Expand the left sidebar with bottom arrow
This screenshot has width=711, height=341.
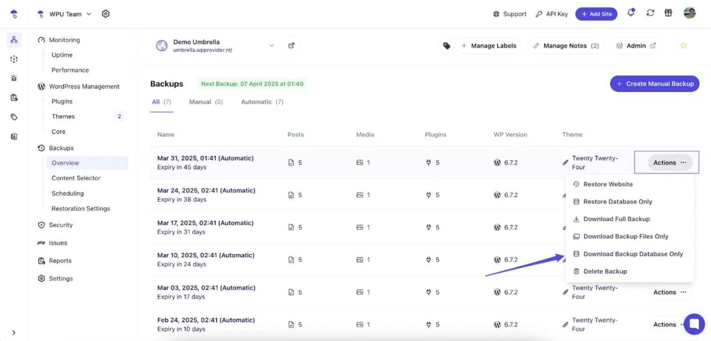[x=14, y=332]
